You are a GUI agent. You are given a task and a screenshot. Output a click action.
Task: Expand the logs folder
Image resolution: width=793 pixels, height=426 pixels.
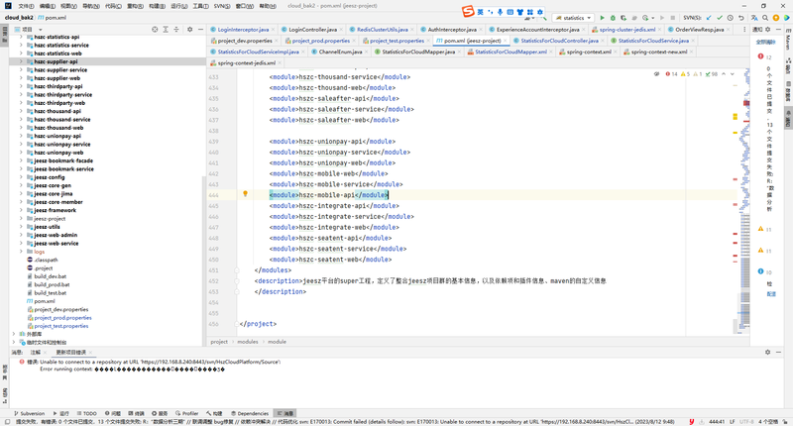(x=21, y=252)
